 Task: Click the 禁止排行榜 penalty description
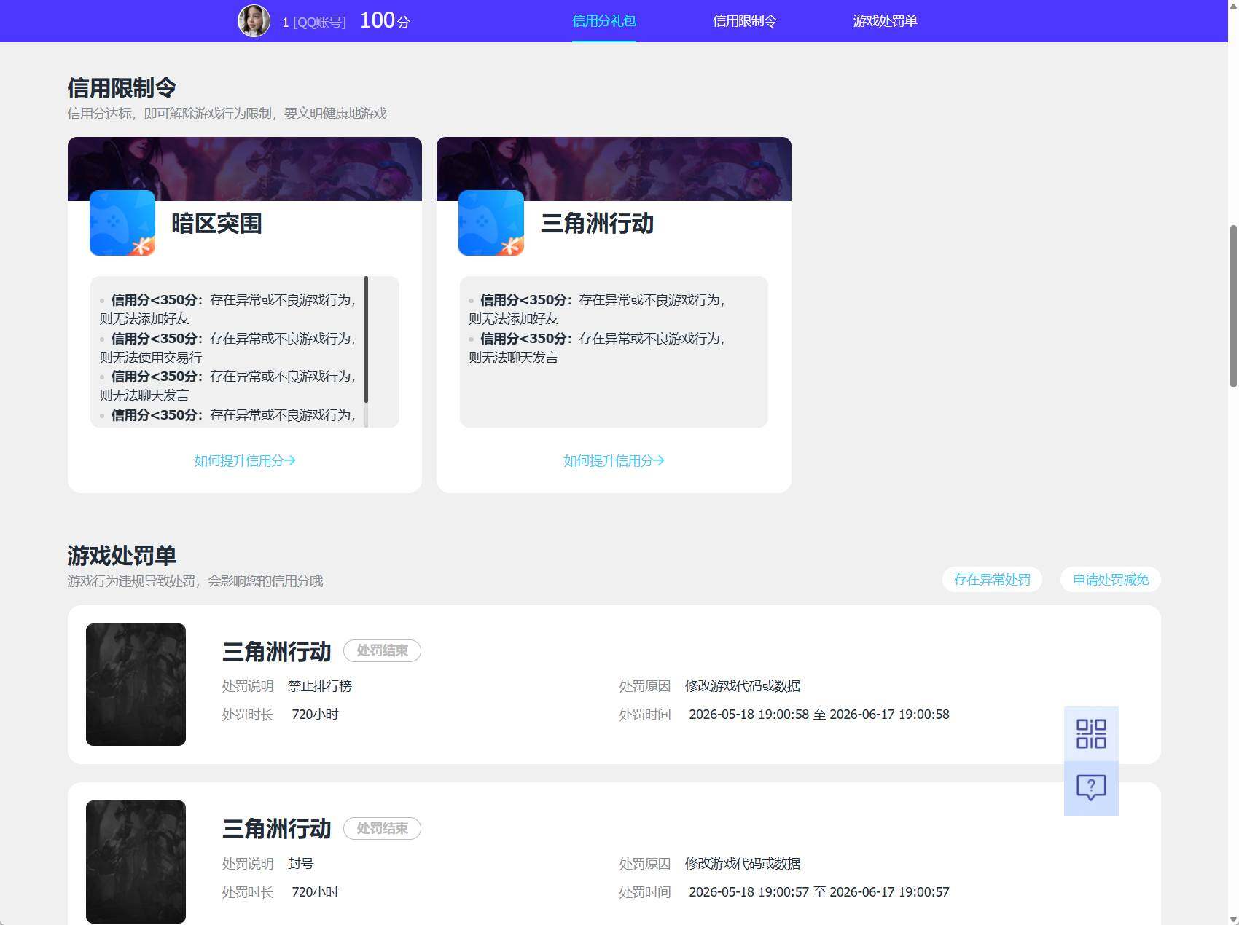click(x=320, y=685)
